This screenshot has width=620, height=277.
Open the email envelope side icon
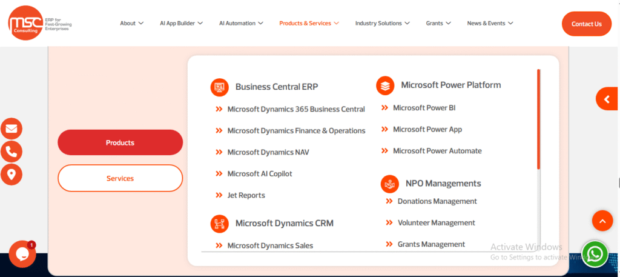12,128
